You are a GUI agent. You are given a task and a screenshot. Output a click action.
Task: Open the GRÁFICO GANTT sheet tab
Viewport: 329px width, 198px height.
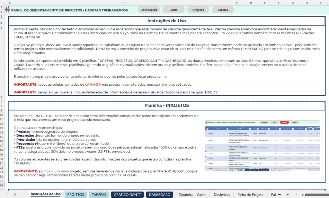tap(127, 194)
